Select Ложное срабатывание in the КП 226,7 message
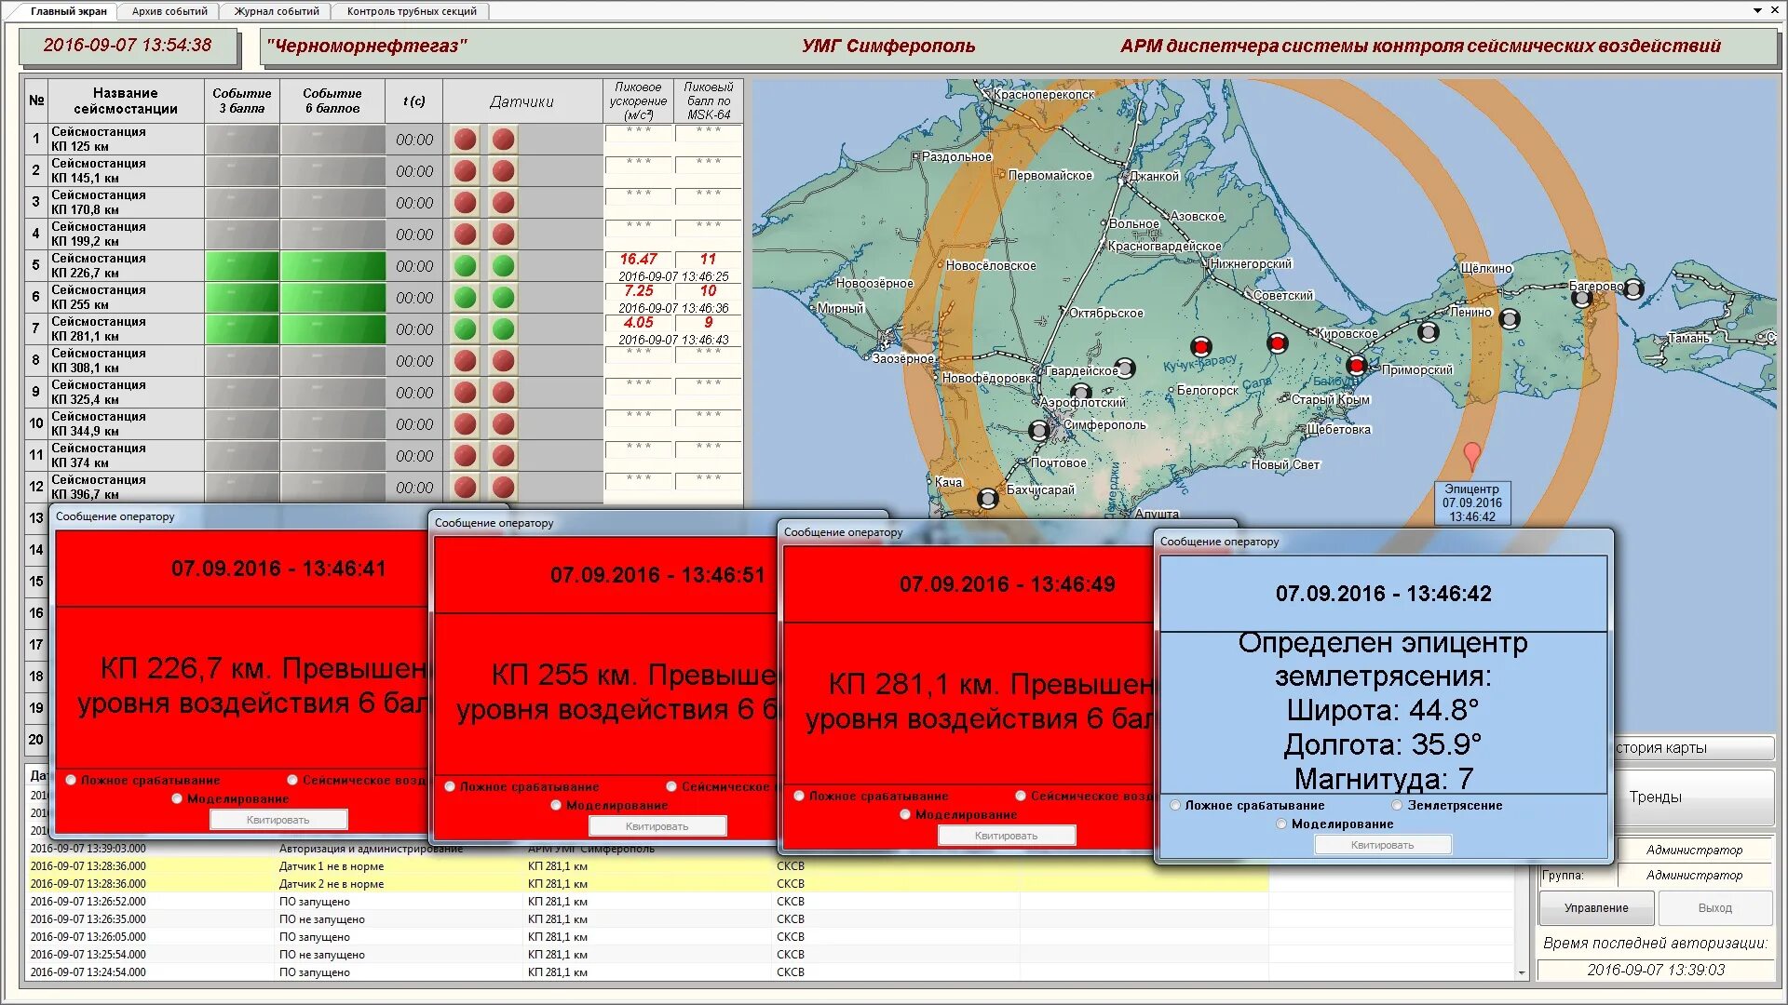The width and height of the screenshot is (1788, 1005). pos(71,781)
